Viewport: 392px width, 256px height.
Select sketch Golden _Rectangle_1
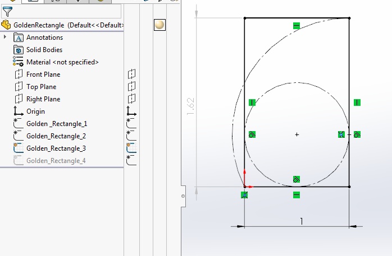point(57,124)
